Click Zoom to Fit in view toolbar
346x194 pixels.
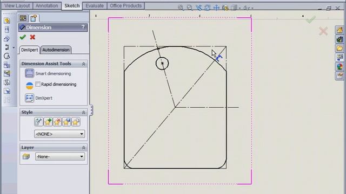[181, 8]
